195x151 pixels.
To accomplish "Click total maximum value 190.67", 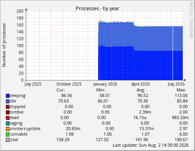I will pos(181,140).
